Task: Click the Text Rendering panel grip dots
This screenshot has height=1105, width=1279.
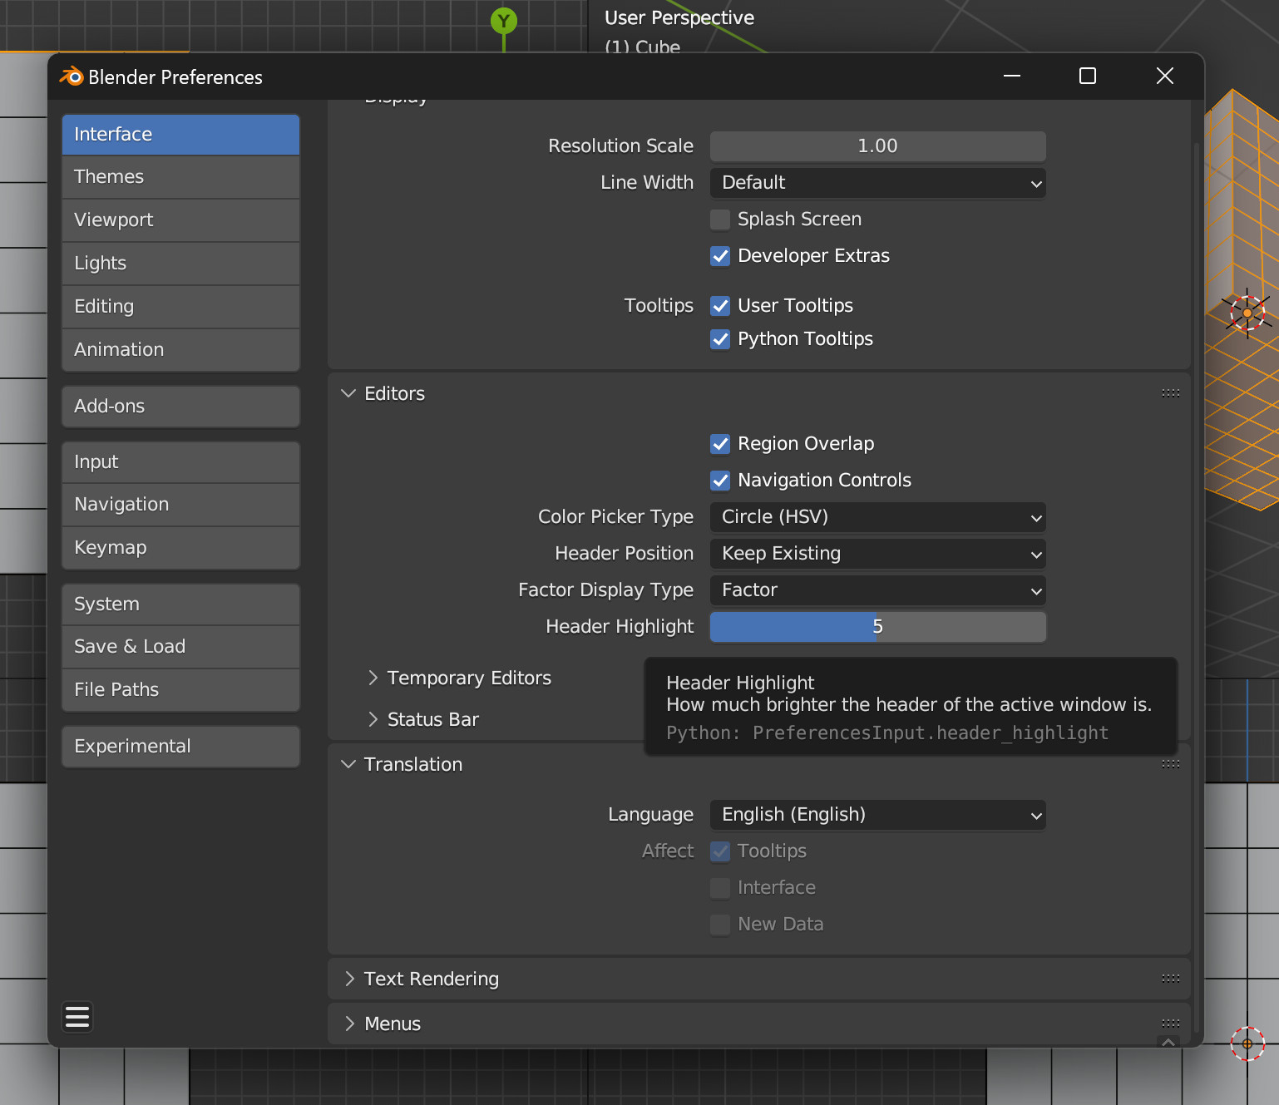Action: [x=1170, y=979]
